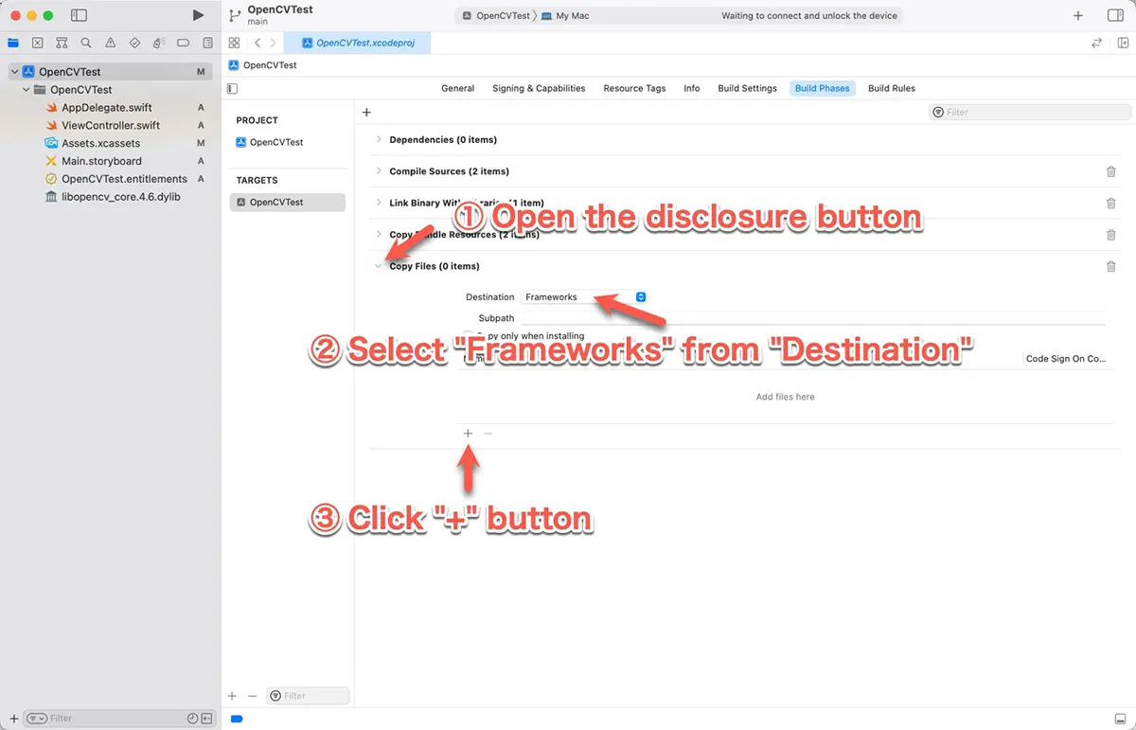Viewport: 1136px width, 730px height.
Task: Expand the Dependencies phase
Action: (x=379, y=139)
